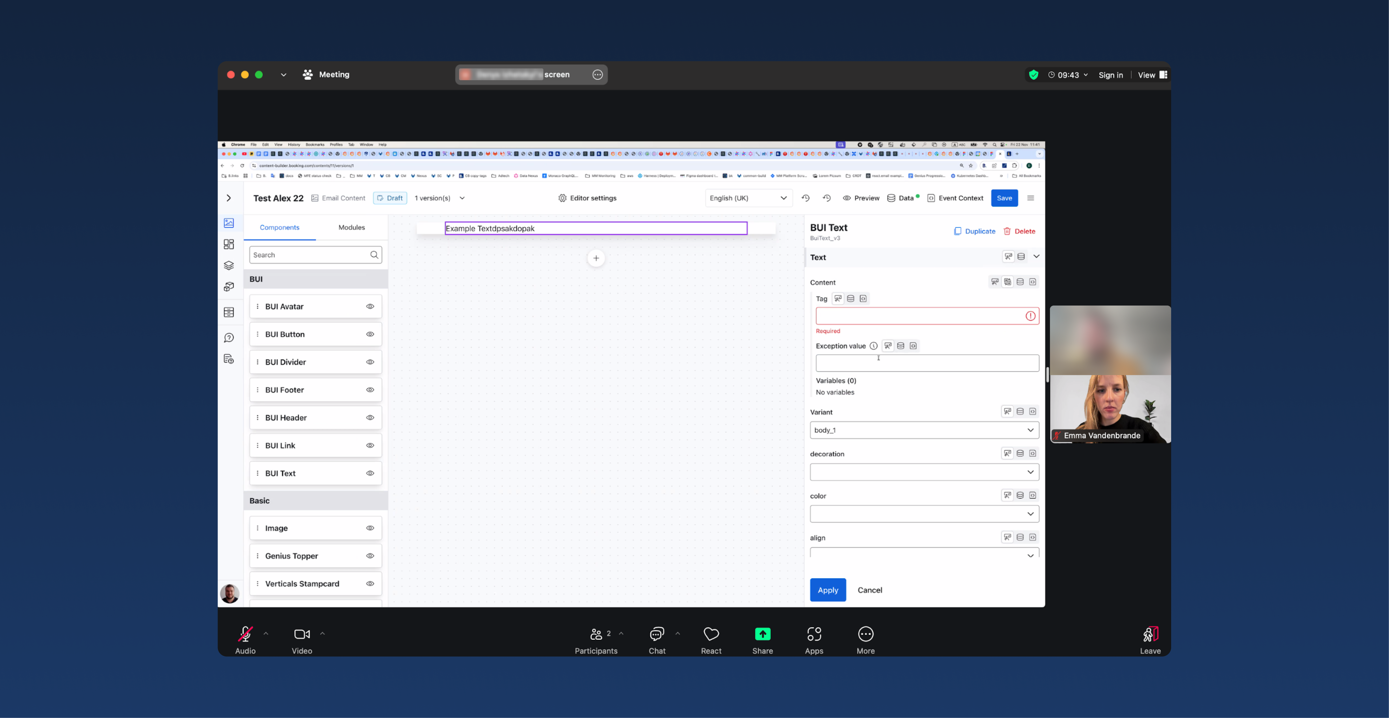1389x718 pixels.
Task: Toggle visibility eye for BUI Divider
Action: tap(370, 362)
